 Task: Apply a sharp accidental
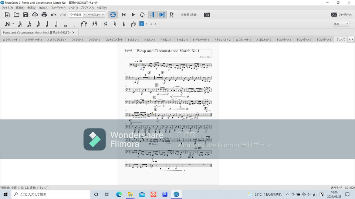point(105,24)
